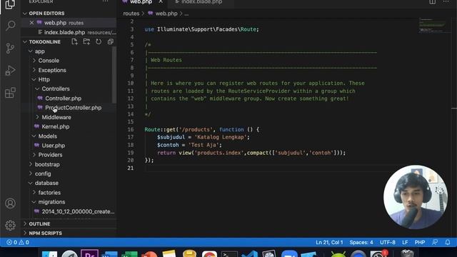
Task: Open notifications bell in status bar
Action: coord(448,243)
